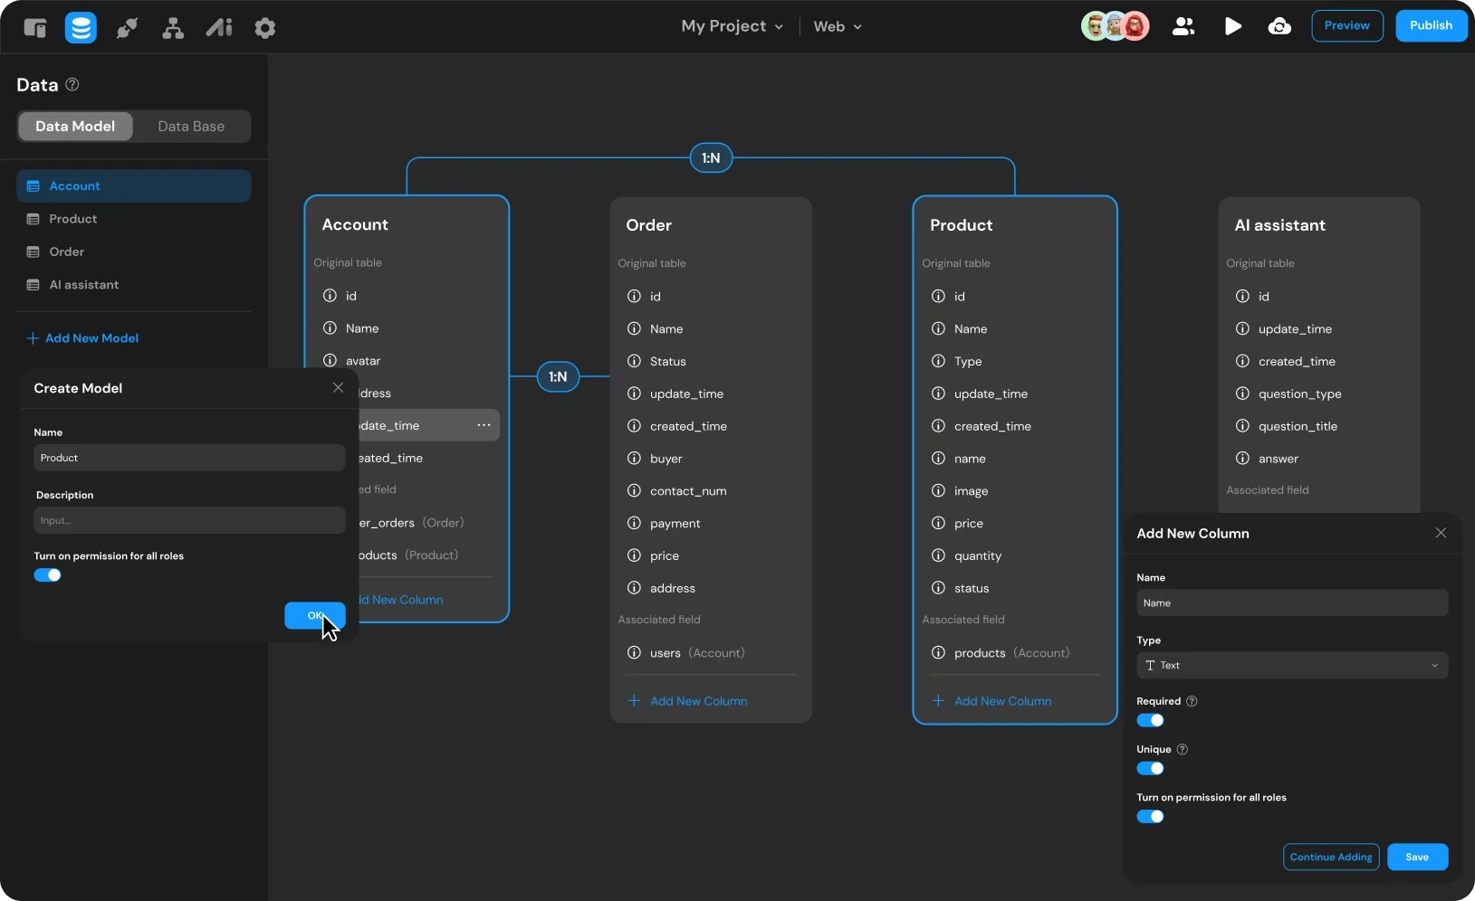
Task: Open the hierarchy structure icon in toolbar
Action: coord(173,28)
